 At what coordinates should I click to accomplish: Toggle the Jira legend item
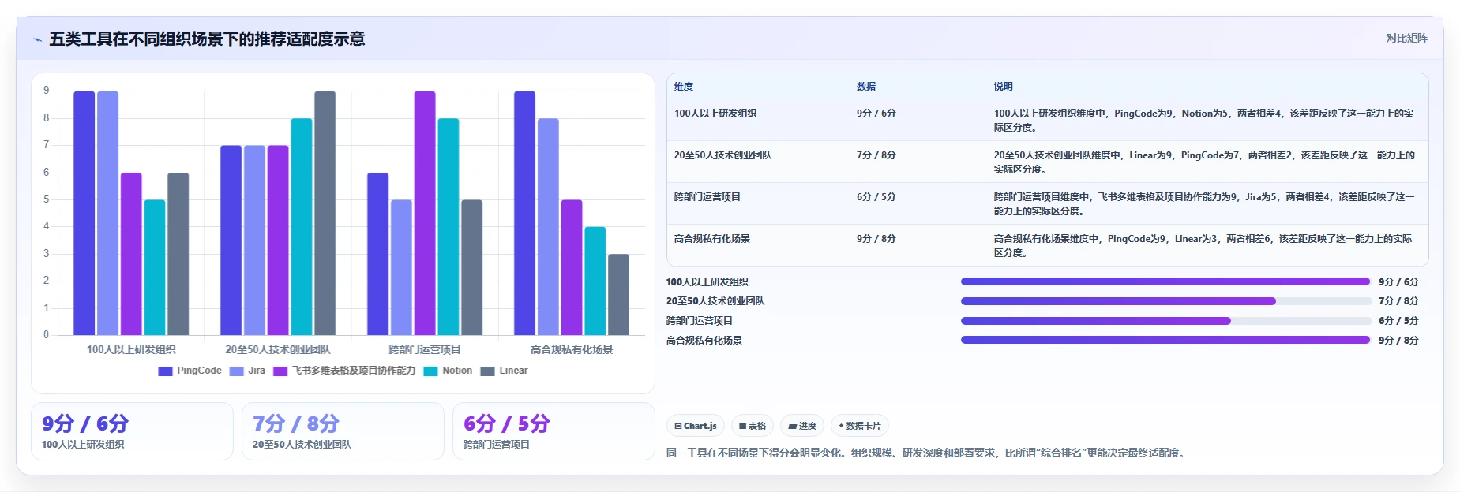pyautogui.click(x=247, y=371)
